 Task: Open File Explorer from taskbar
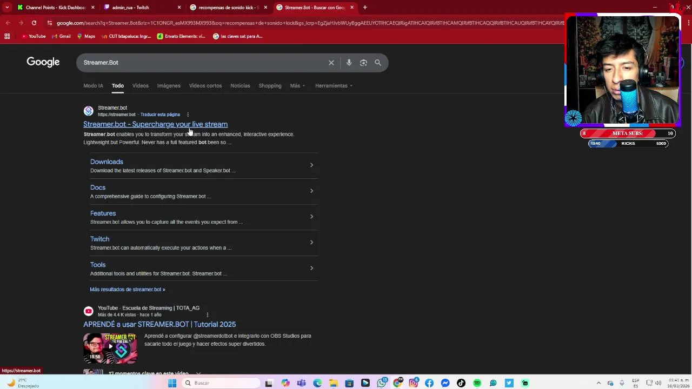coord(334,383)
